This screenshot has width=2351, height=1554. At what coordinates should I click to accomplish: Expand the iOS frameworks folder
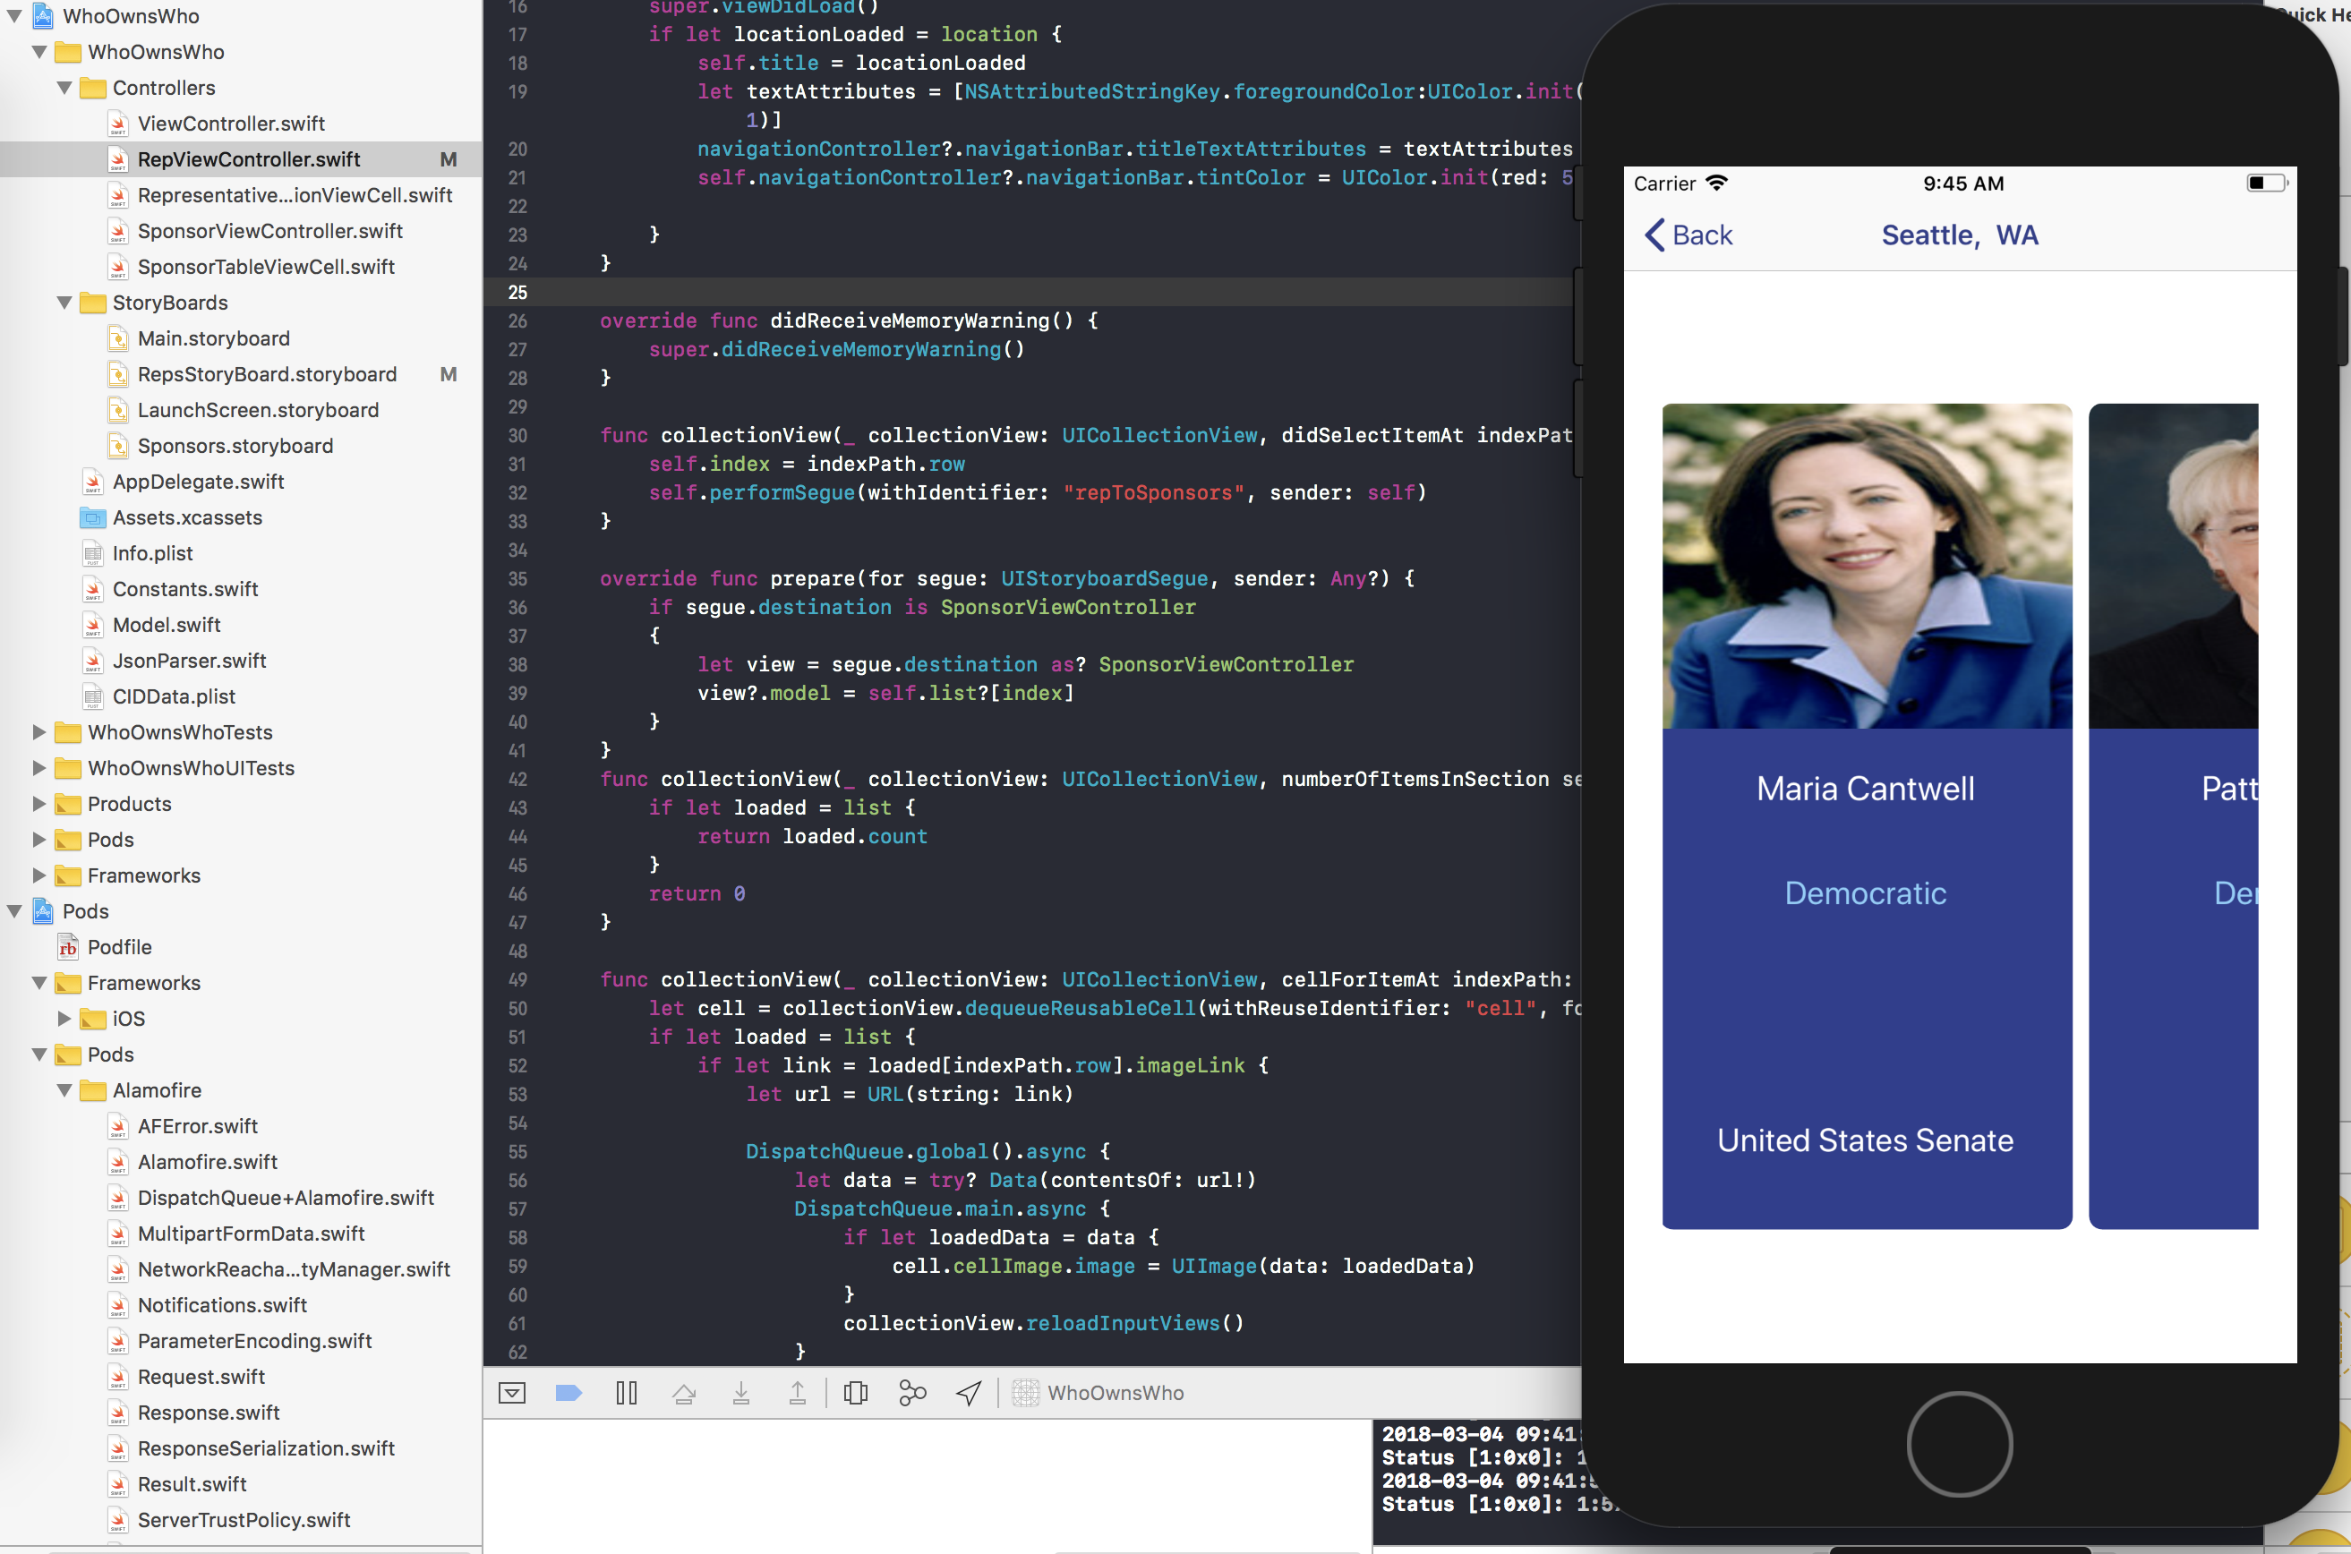[64, 1019]
